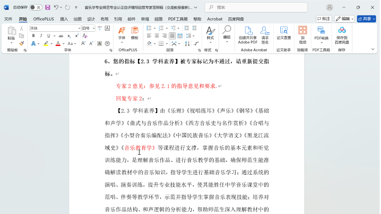
Task: Open highlight color dropdown arrow
Action: coord(51,43)
